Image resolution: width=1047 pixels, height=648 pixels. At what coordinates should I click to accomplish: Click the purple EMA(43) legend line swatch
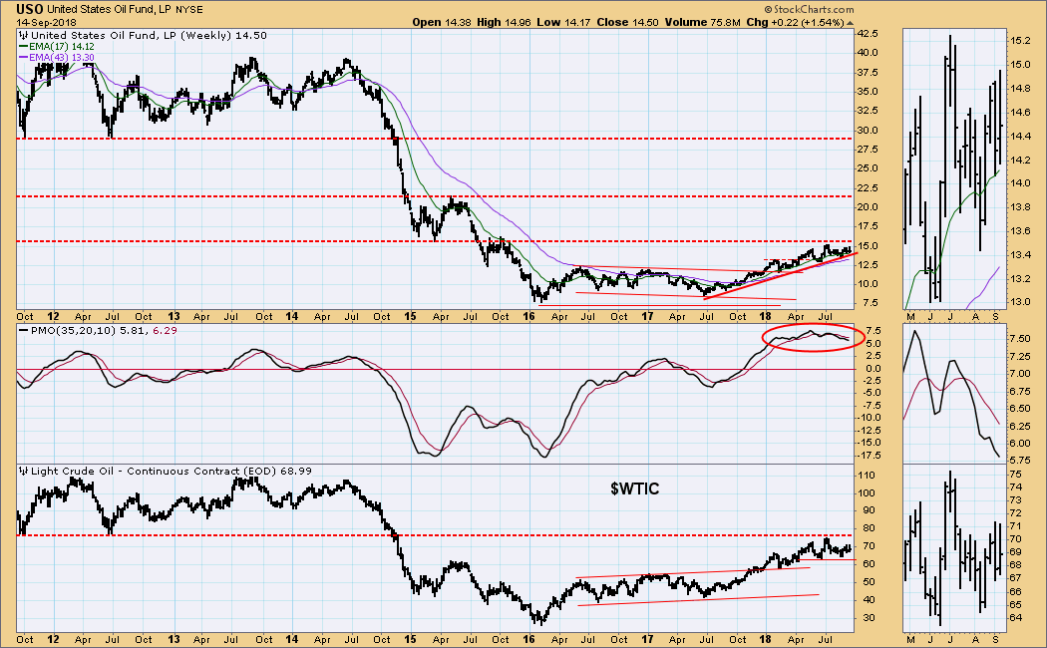coord(23,58)
